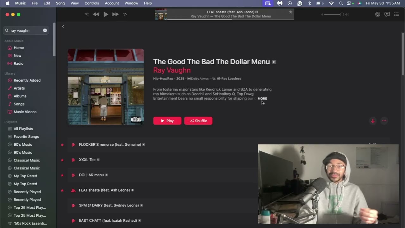Select the song title 3PM @ DAIRY (feat. Sydney Leona)
The width and height of the screenshot is (405, 228).
(x=109, y=206)
